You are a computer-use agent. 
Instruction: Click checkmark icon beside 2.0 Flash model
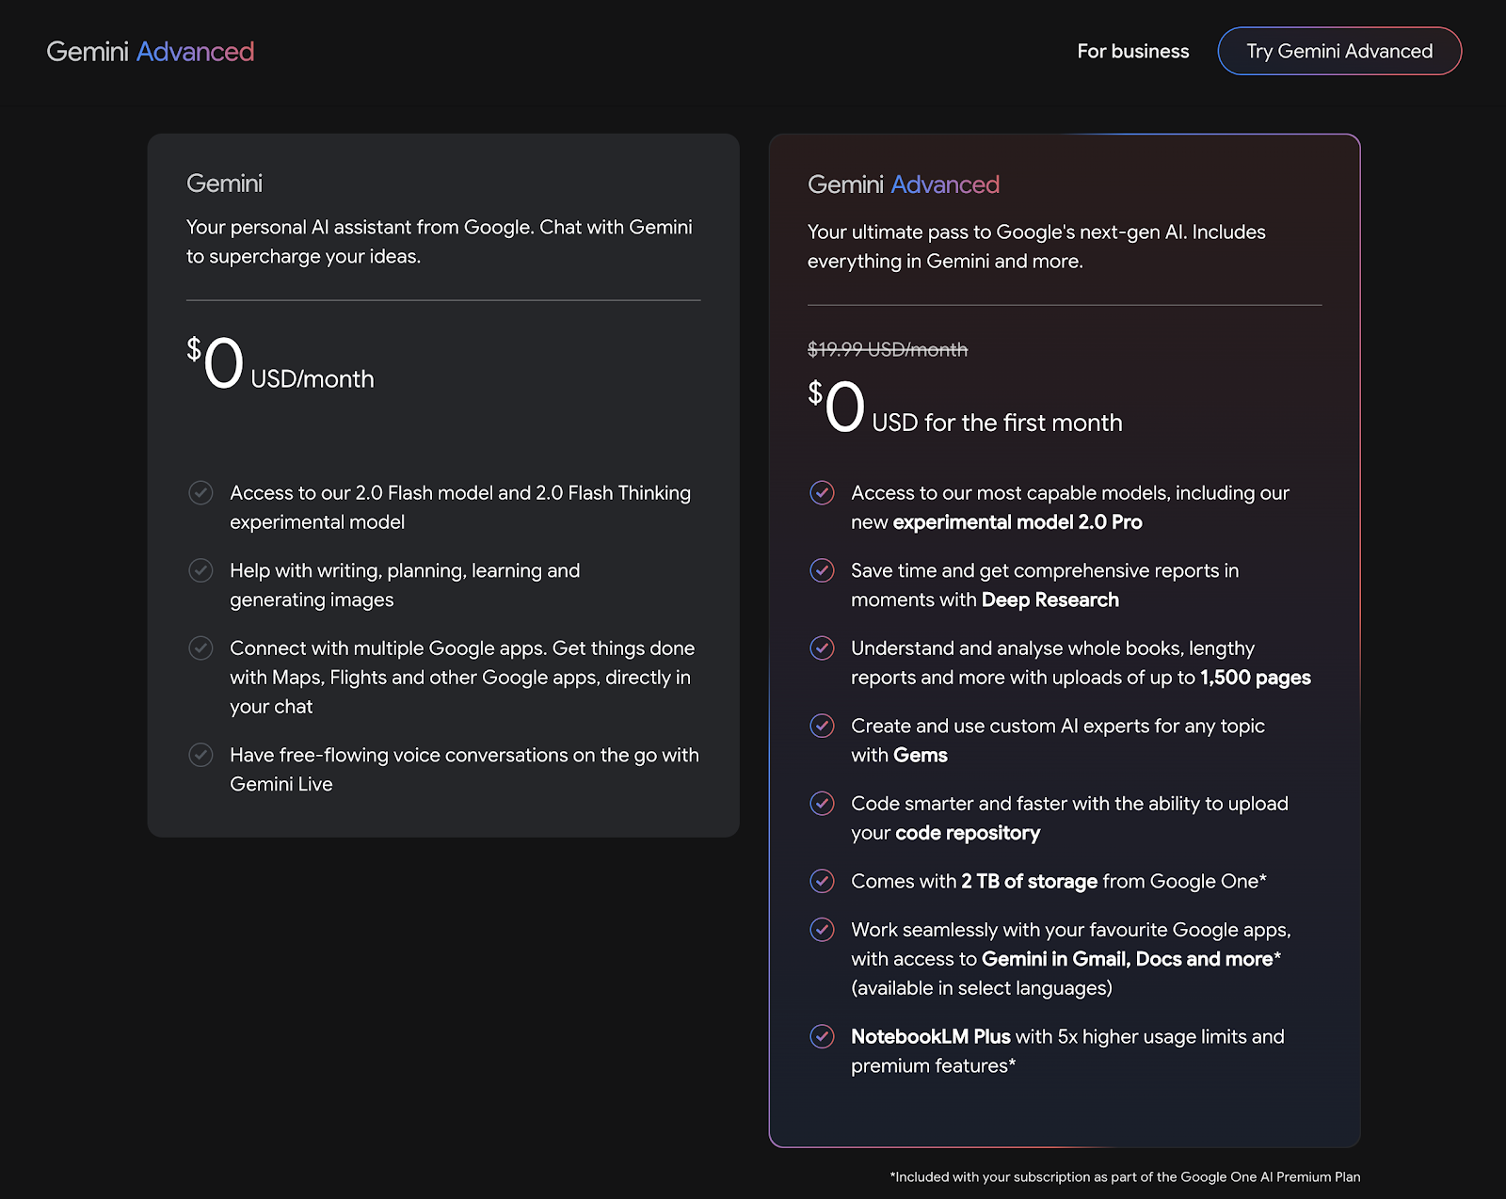200,492
